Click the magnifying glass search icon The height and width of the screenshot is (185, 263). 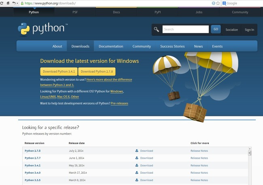click(x=157, y=30)
